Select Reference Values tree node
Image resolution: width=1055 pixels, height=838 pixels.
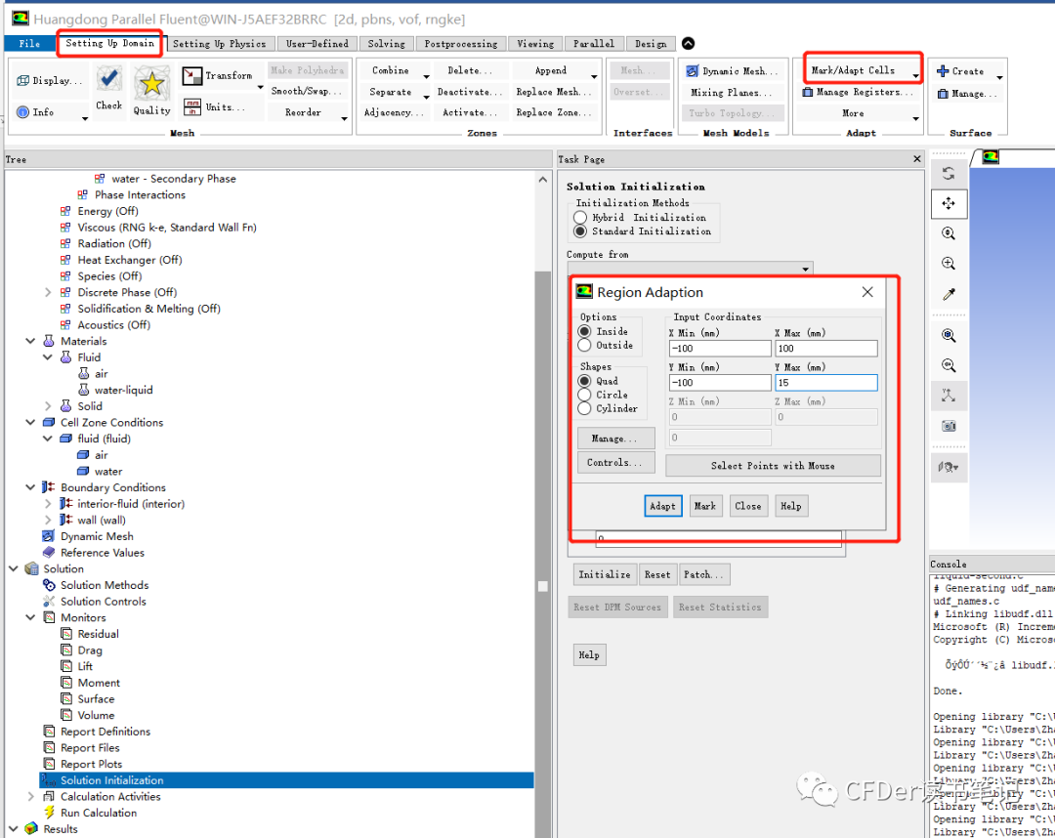coord(103,553)
